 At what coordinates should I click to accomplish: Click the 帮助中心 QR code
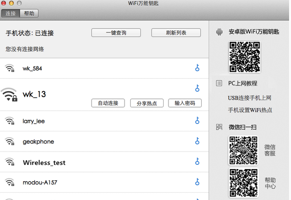click(243, 183)
